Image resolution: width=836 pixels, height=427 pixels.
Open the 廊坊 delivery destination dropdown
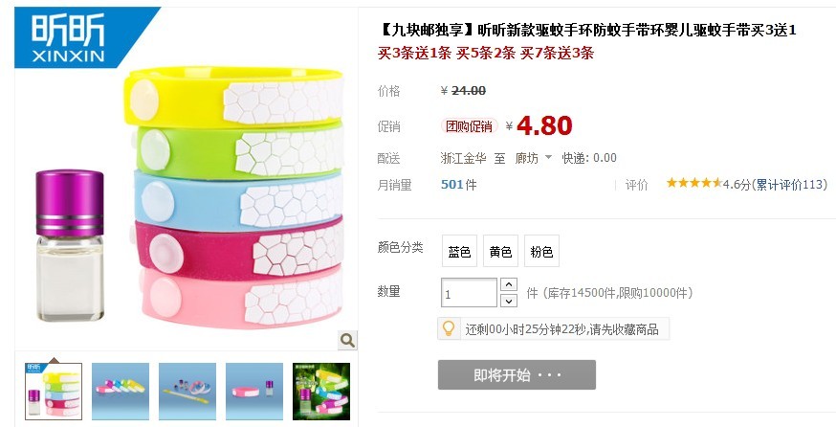pos(533,158)
